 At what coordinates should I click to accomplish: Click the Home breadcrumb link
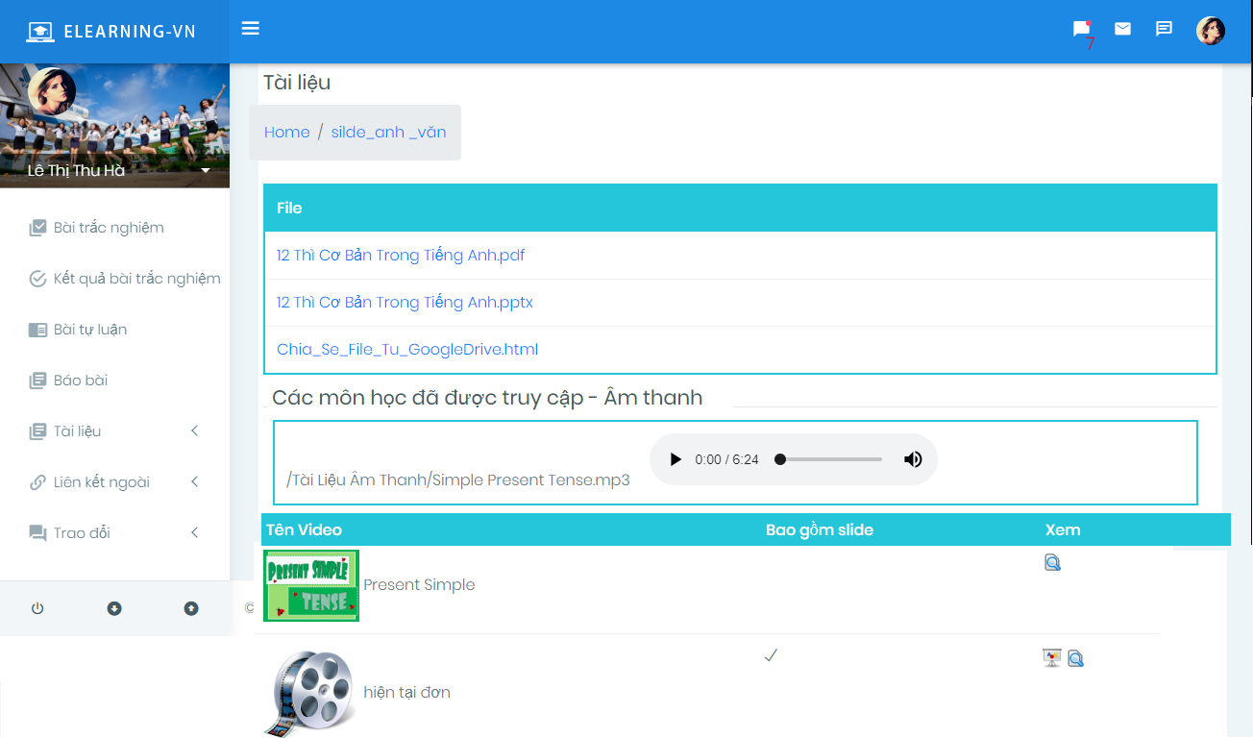[x=286, y=133]
